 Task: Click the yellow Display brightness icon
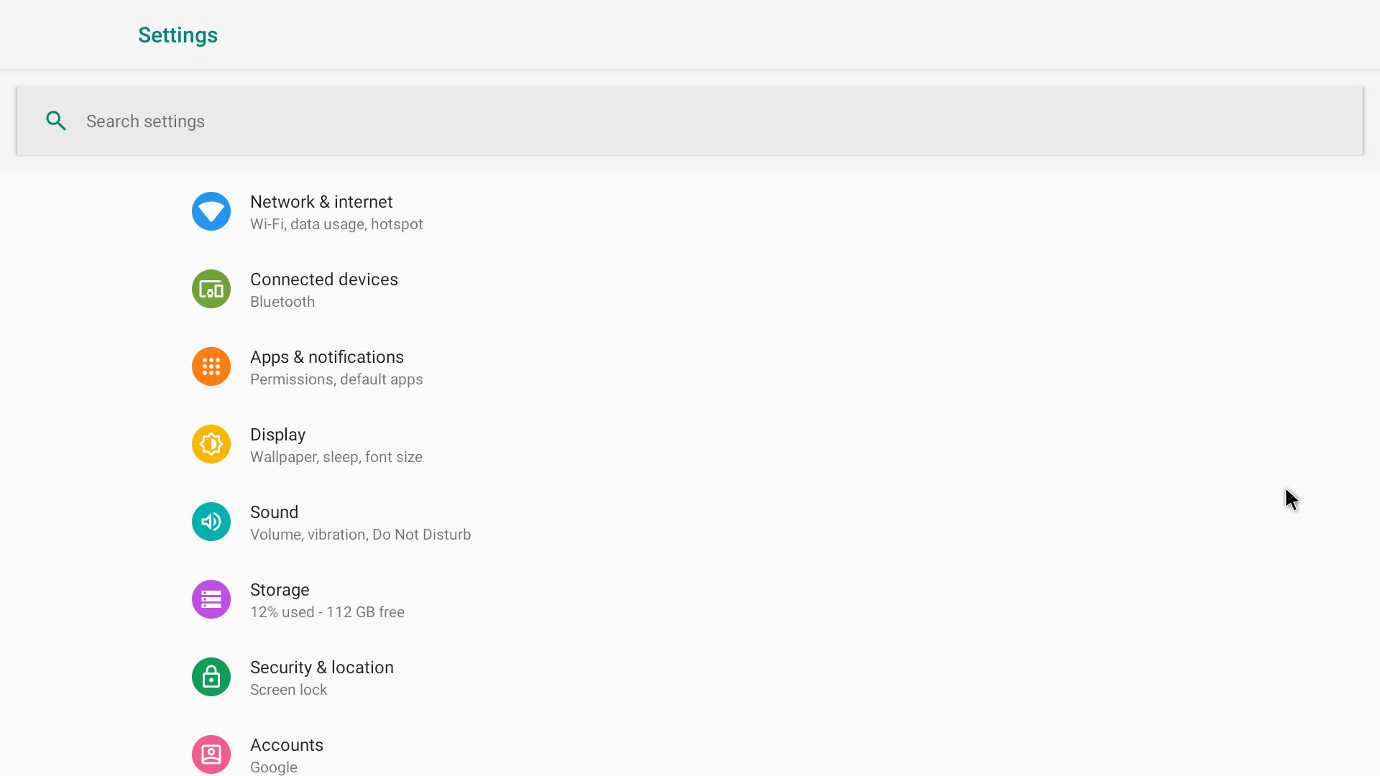point(211,444)
